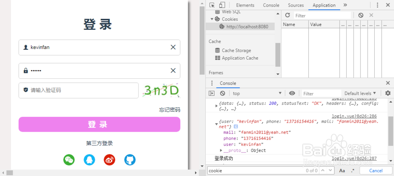Image resolution: width=394 pixels, height=176 pixels.
Task: Clear the username field with its X
Action: click(173, 47)
